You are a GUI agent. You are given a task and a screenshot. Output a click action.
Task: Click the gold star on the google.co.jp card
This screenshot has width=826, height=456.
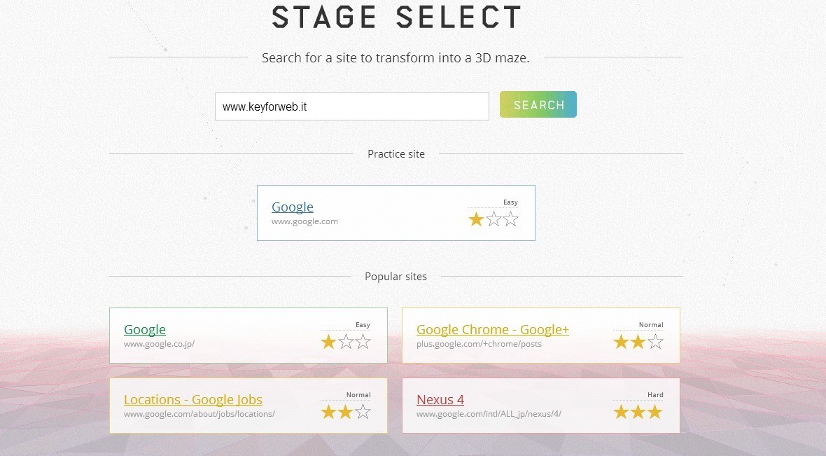(328, 342)
